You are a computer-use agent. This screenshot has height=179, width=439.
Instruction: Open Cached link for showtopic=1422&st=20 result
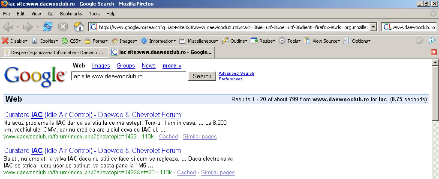[186, 173]
